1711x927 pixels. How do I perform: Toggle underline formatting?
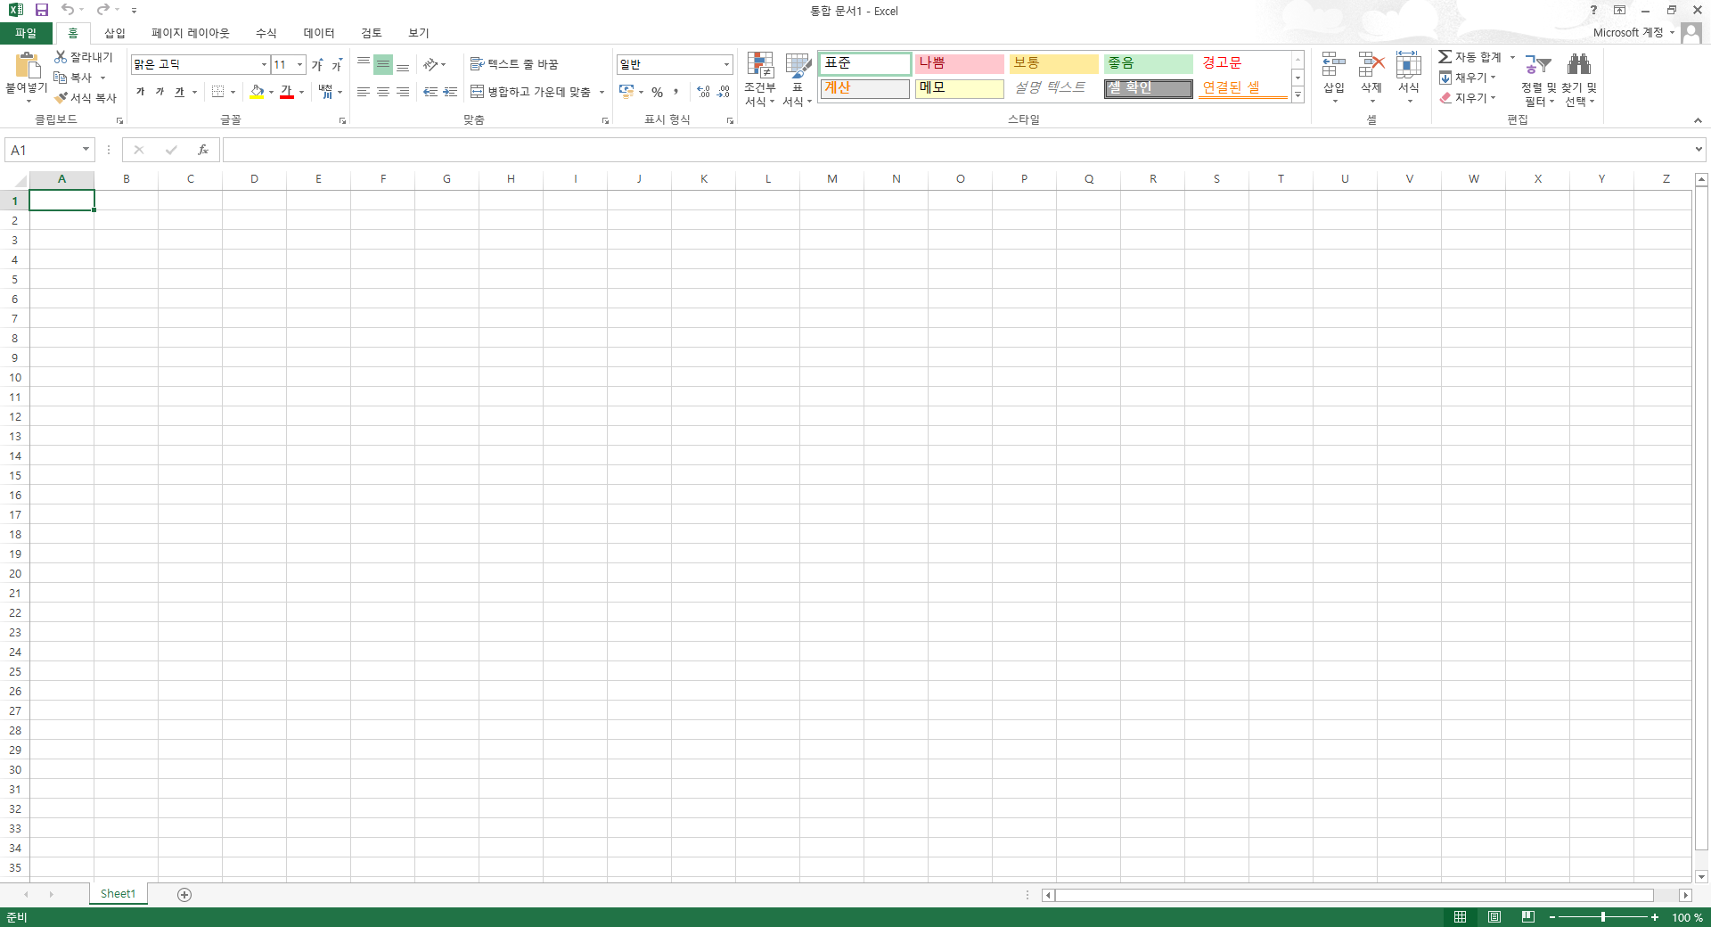(179, 92)
